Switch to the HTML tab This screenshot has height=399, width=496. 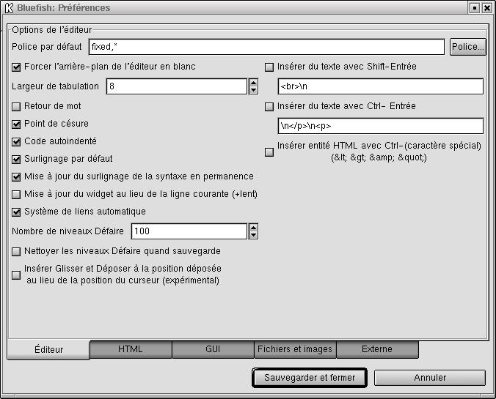[x=131, y=350]
